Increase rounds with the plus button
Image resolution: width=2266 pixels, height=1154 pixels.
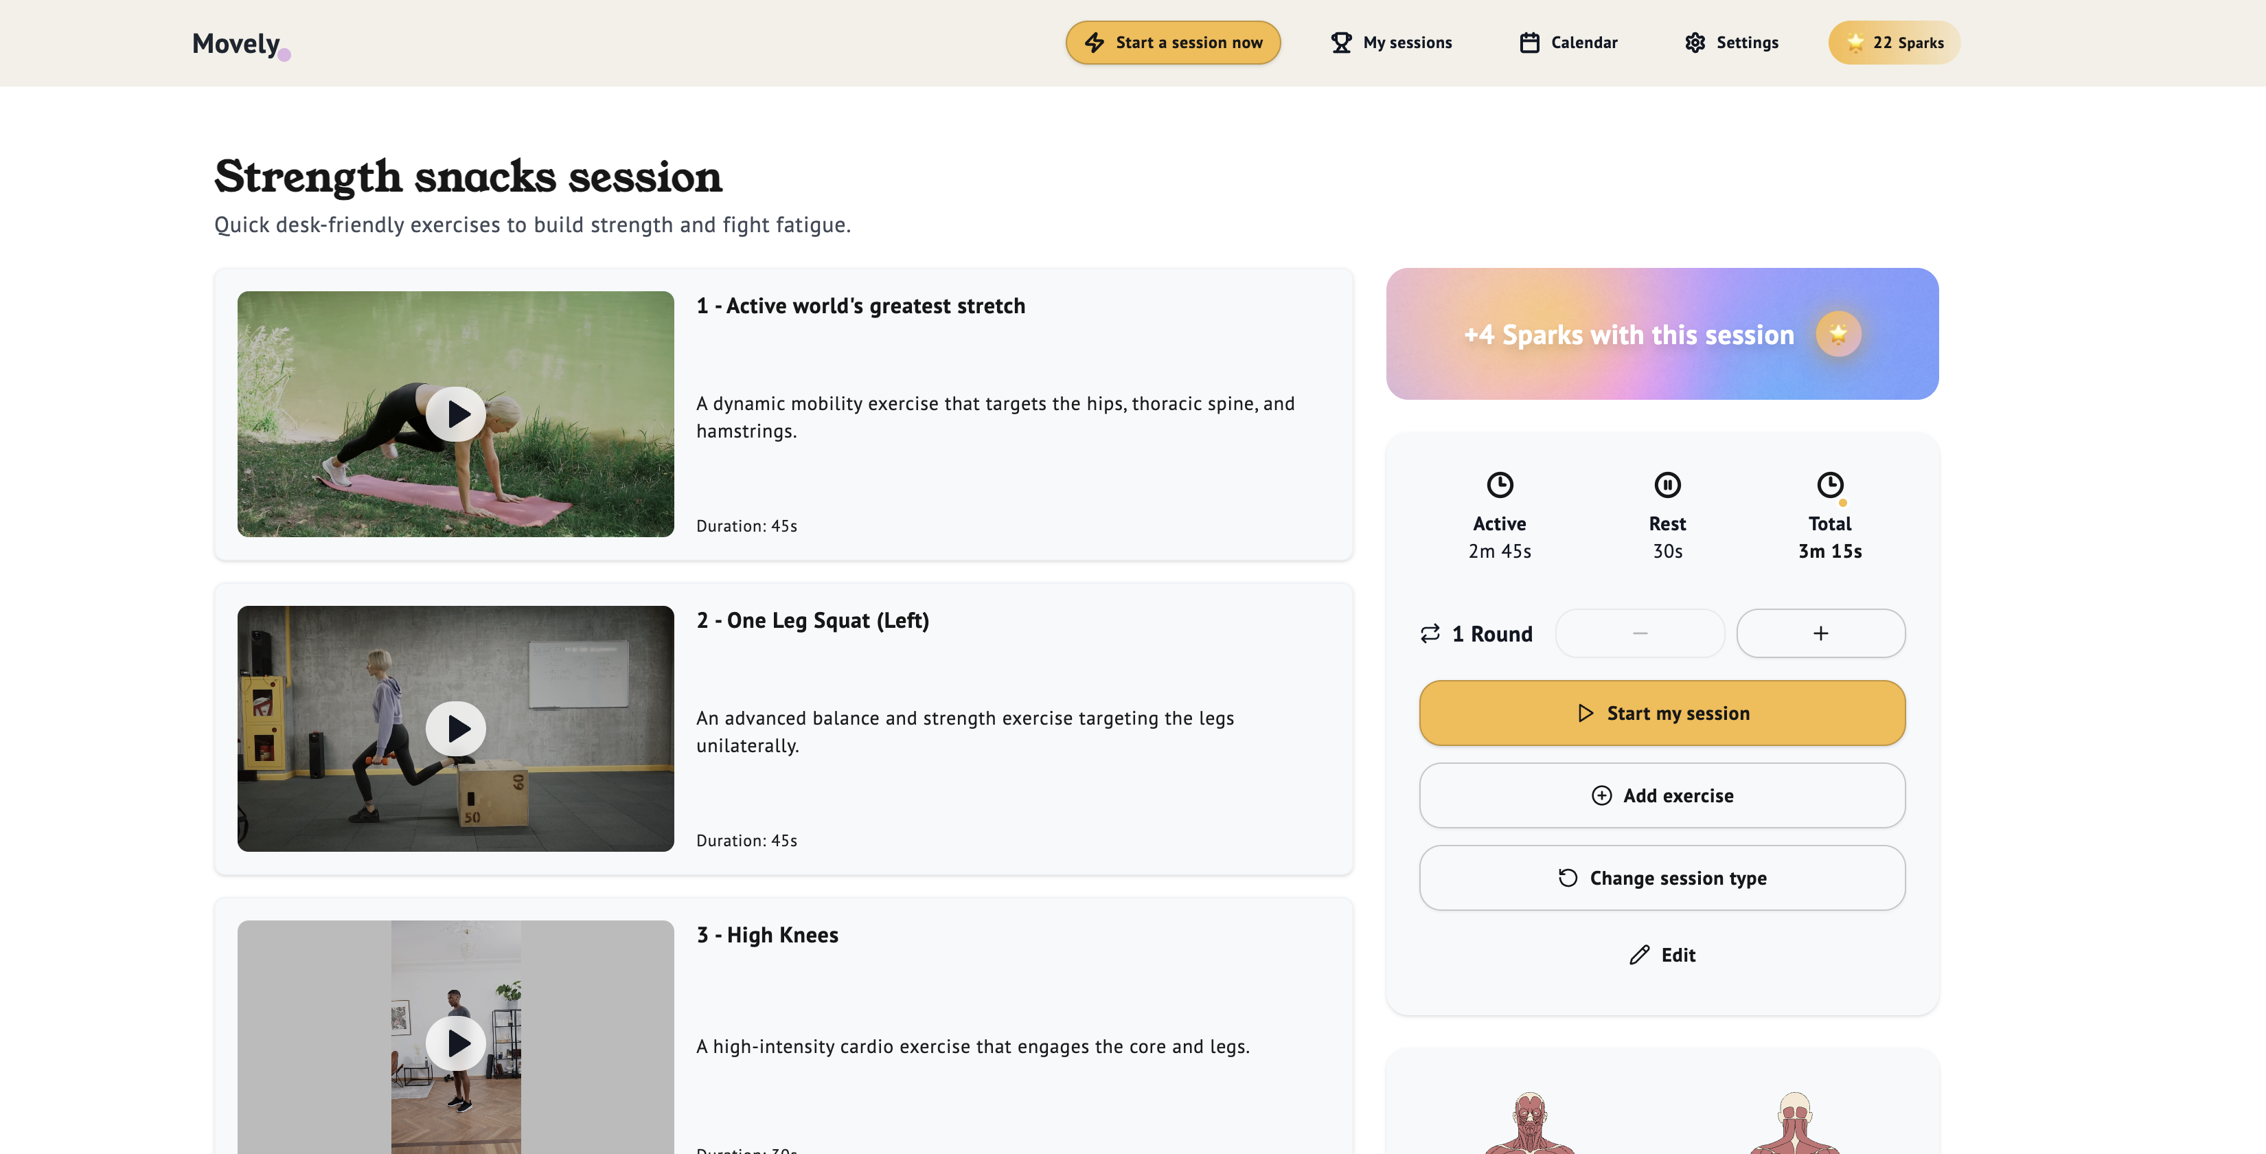1820,633
